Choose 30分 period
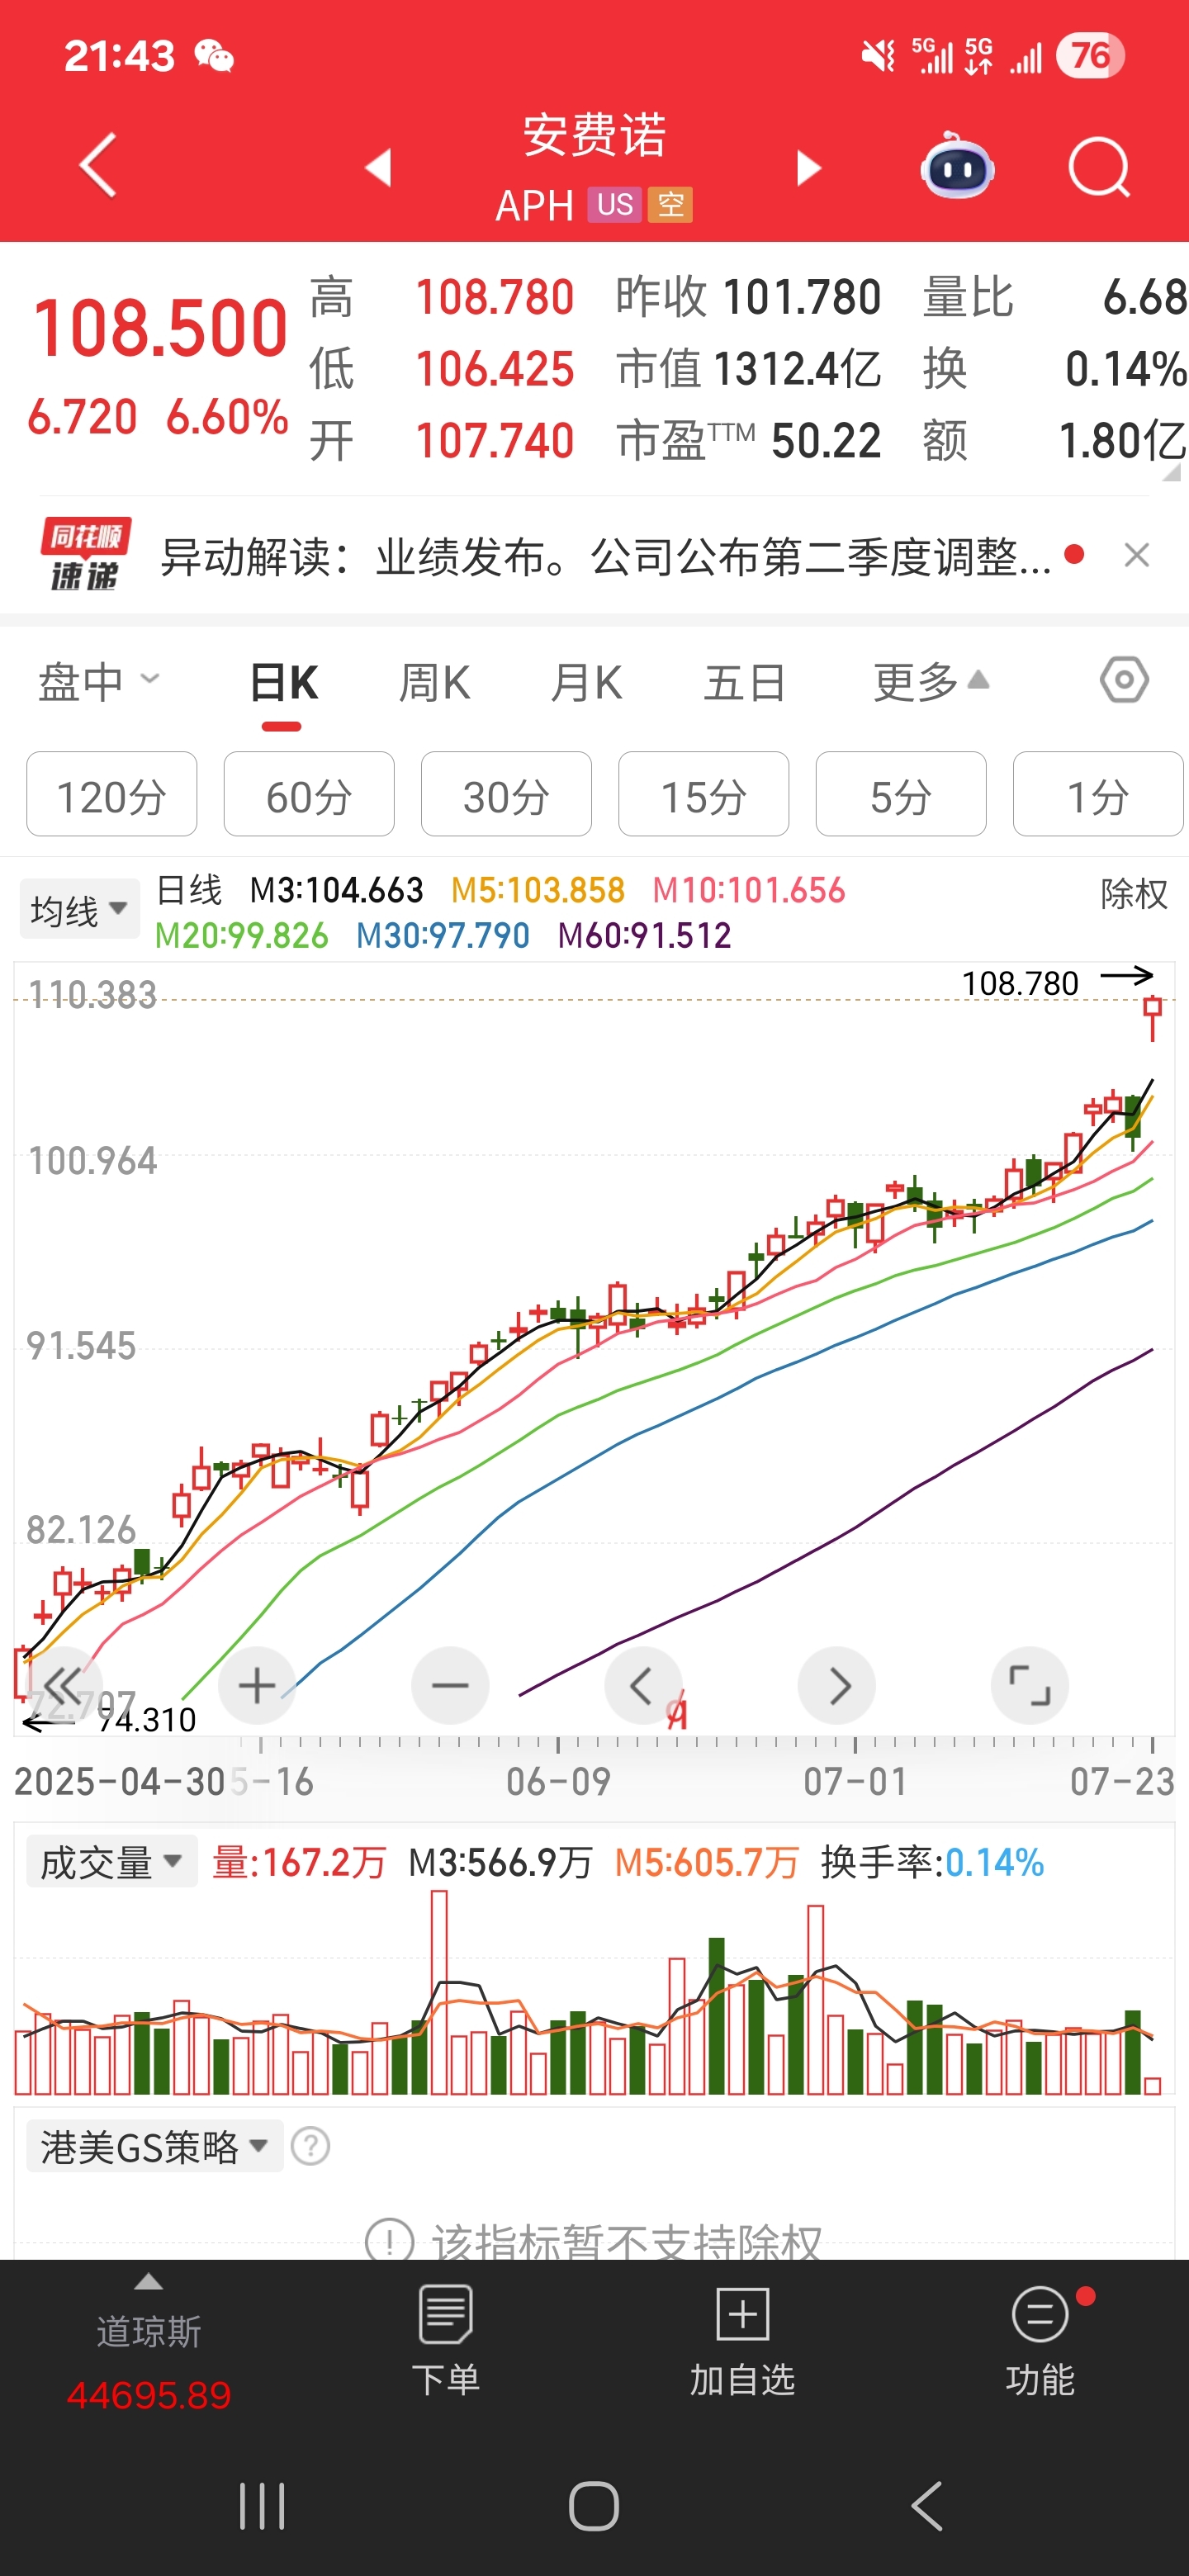Image resolution: width=1189 pixels, height=2576 pixels. (x=506, y=795)
